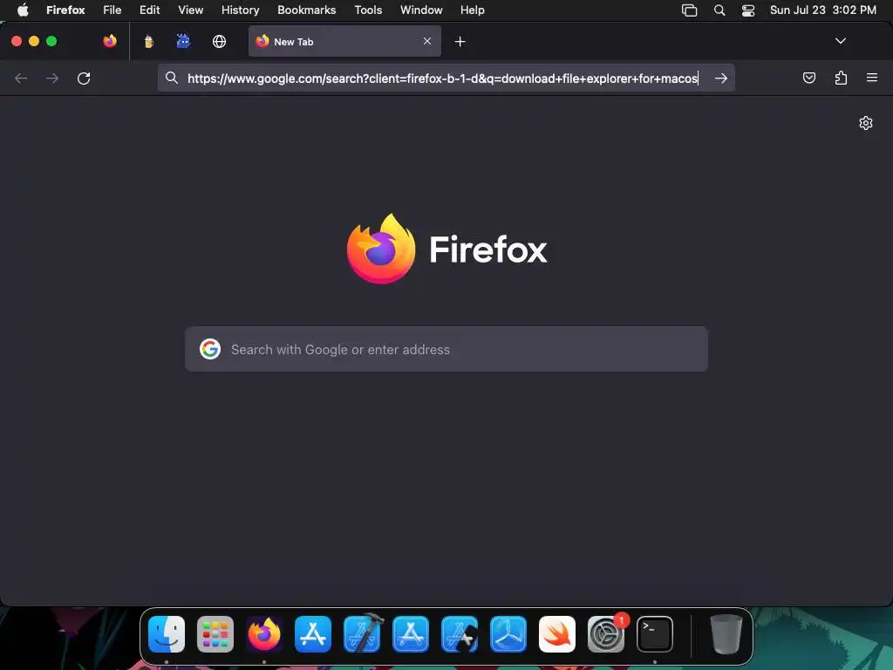Viewport: 893px width, 670px height.
Task: Open the blue blueprint app icon right of Xcode
Action: (x=411, y=634)
